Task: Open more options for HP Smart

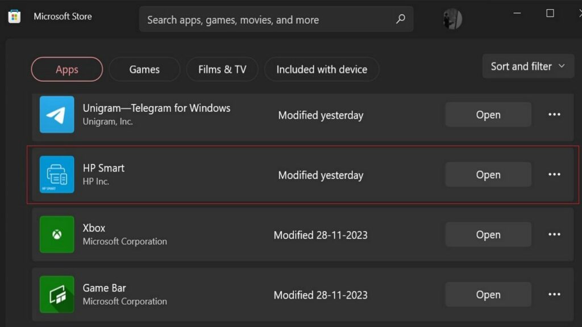Action: click(554, 174)
